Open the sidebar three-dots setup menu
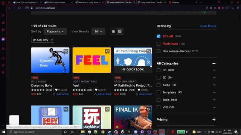This screenshot has height=135, width=241. tap(3, 126)
